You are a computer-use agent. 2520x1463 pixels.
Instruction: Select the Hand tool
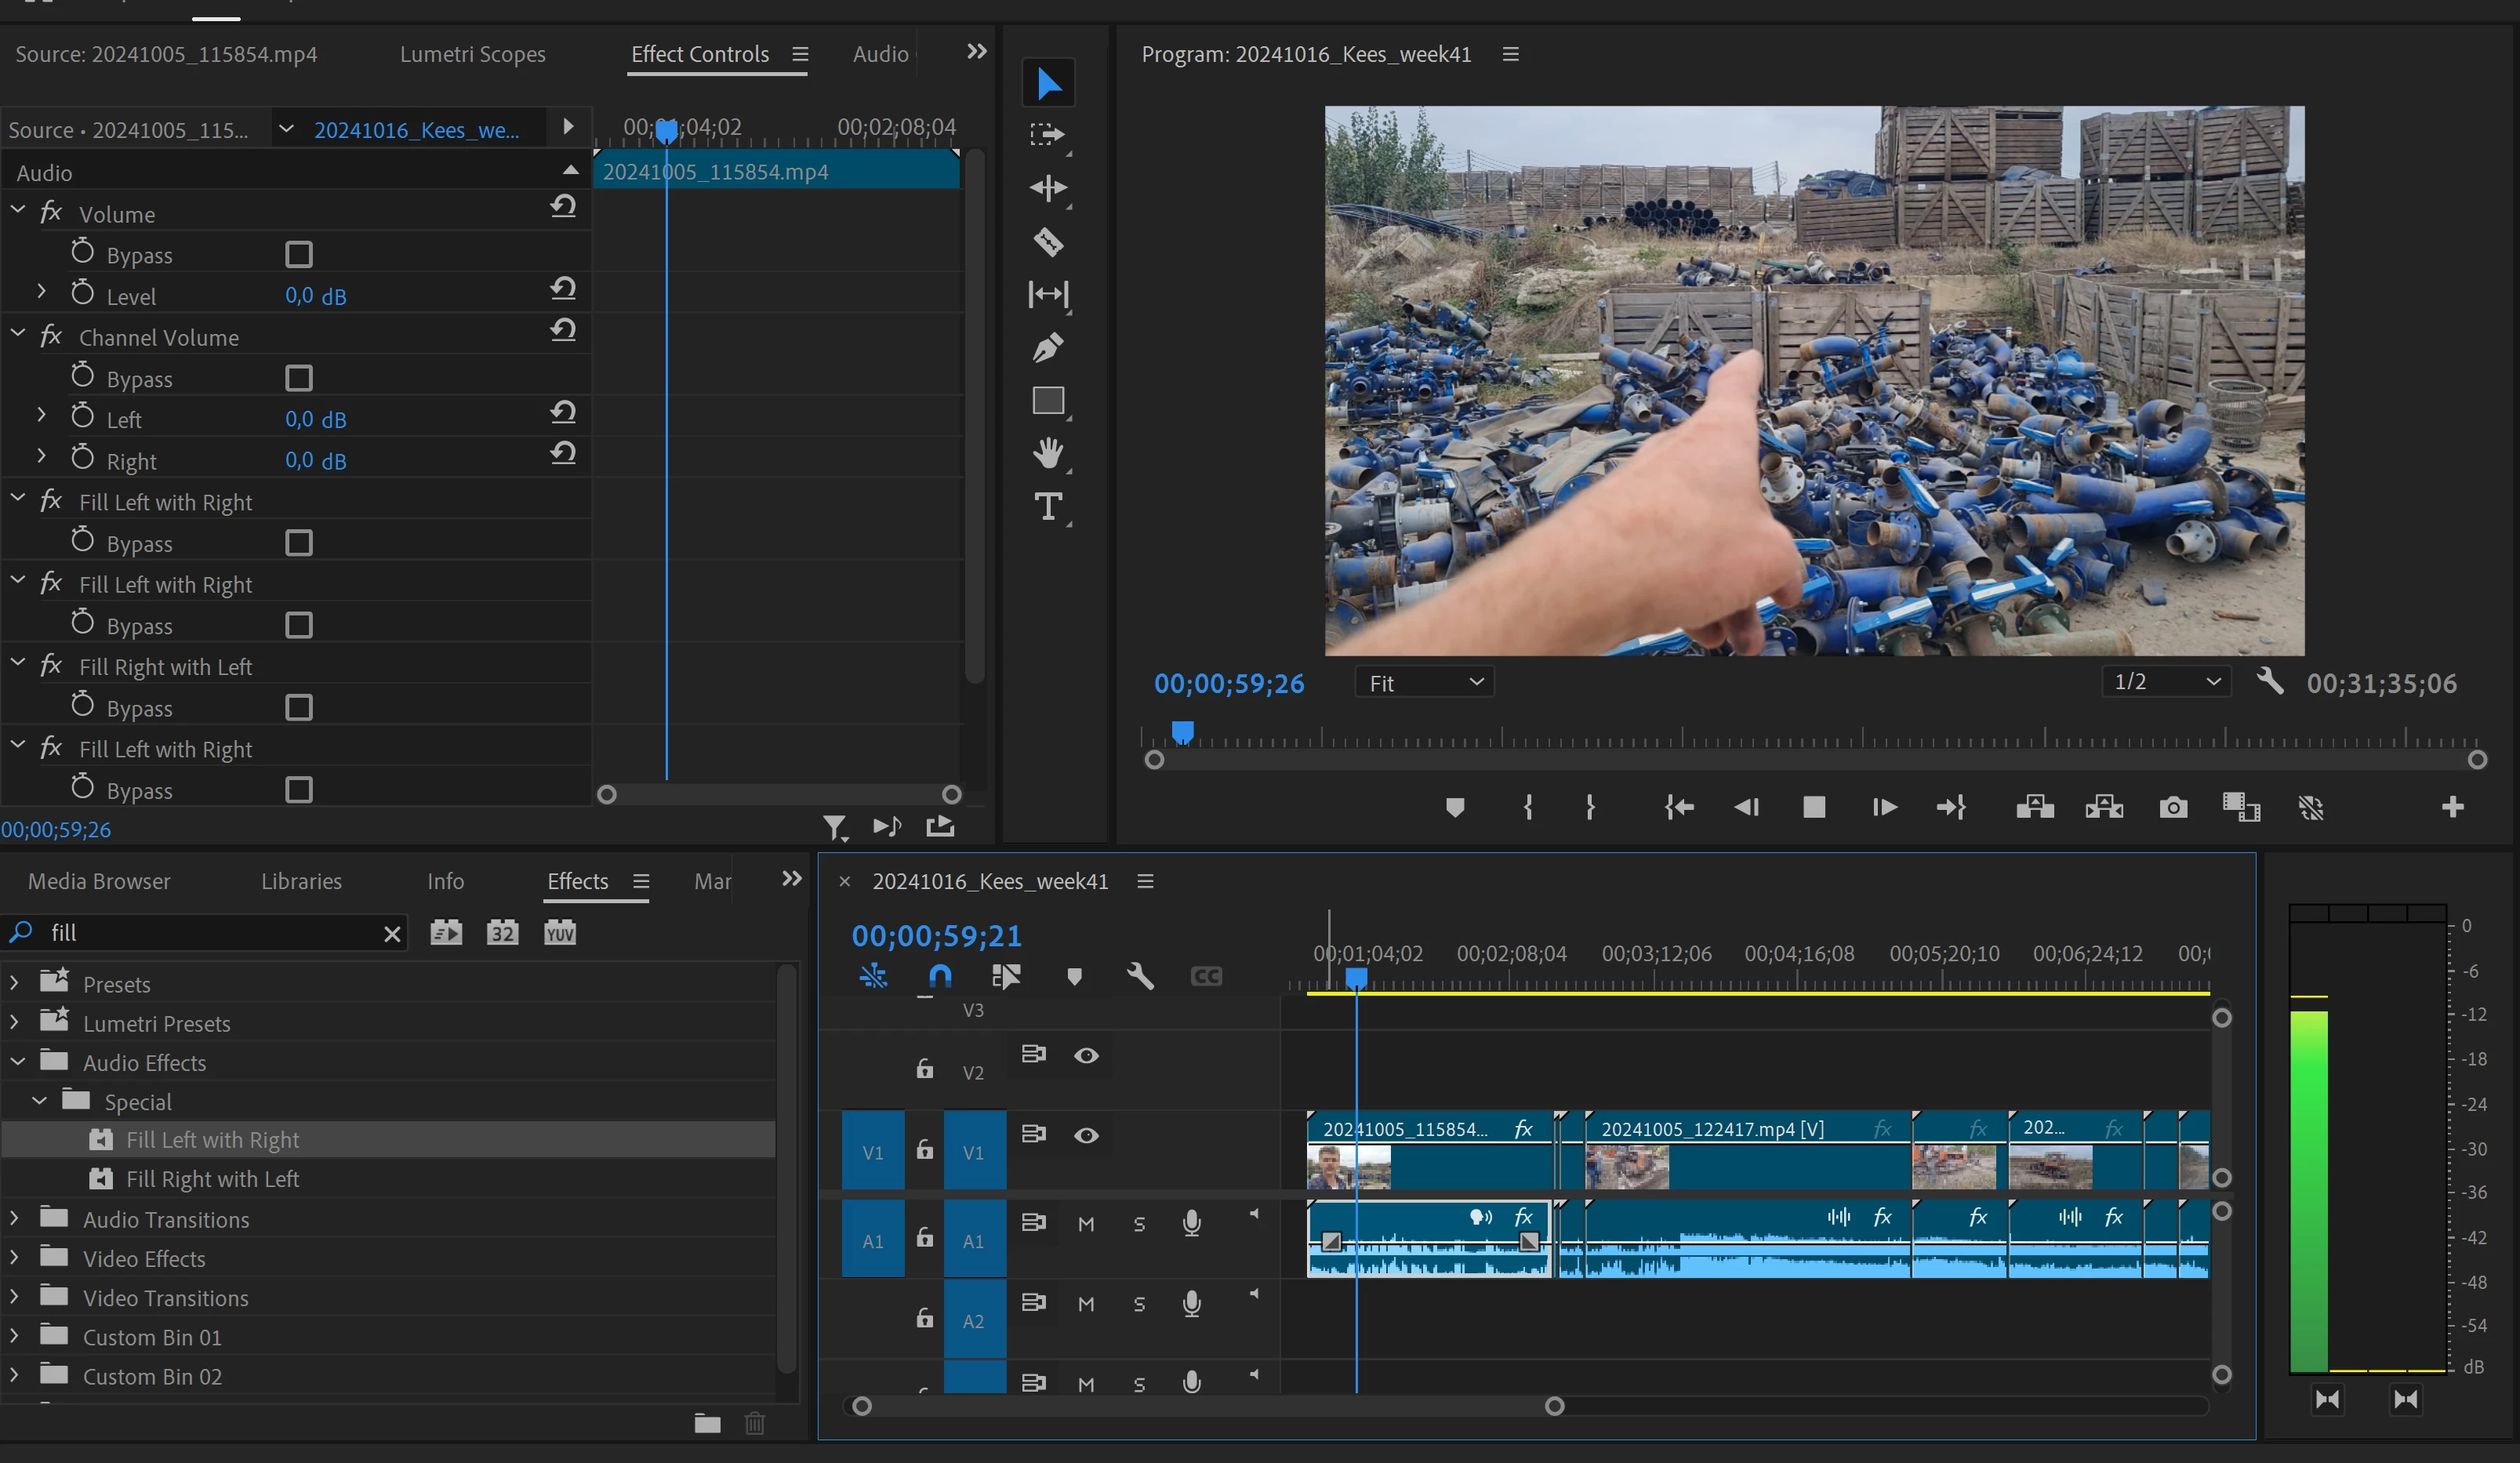1048,453
